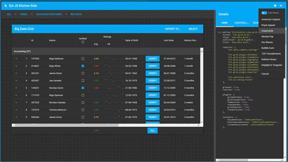Screen dimensions: 288x162
Task: Open the hamburger menu icon in header
Action: 281,6
